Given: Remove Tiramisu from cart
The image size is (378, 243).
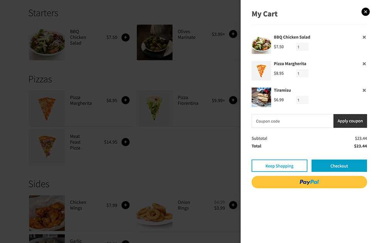Looking at the screenshot, I should (x=364, y=90).
